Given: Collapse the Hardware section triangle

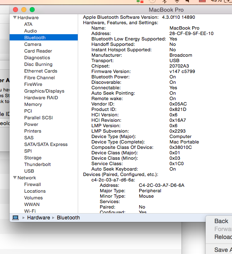Looking at the screenshot, I should point(15,18).
